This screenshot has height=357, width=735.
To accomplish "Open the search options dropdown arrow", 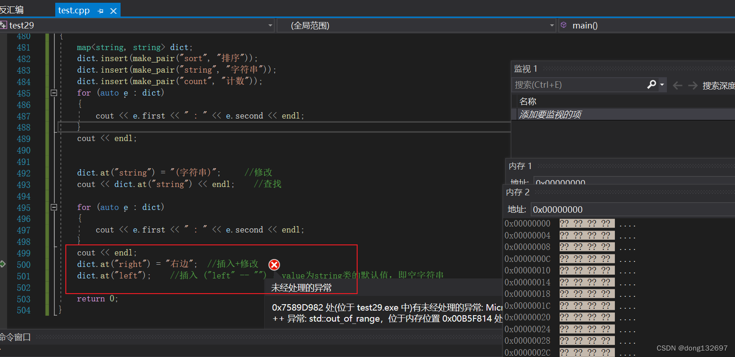I will click(662, 85).
